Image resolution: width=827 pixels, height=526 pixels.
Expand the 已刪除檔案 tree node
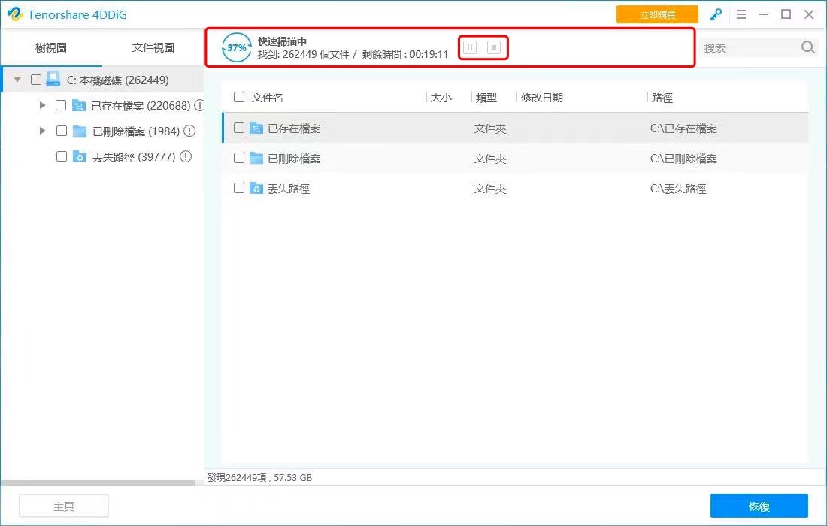coord(43,130)
